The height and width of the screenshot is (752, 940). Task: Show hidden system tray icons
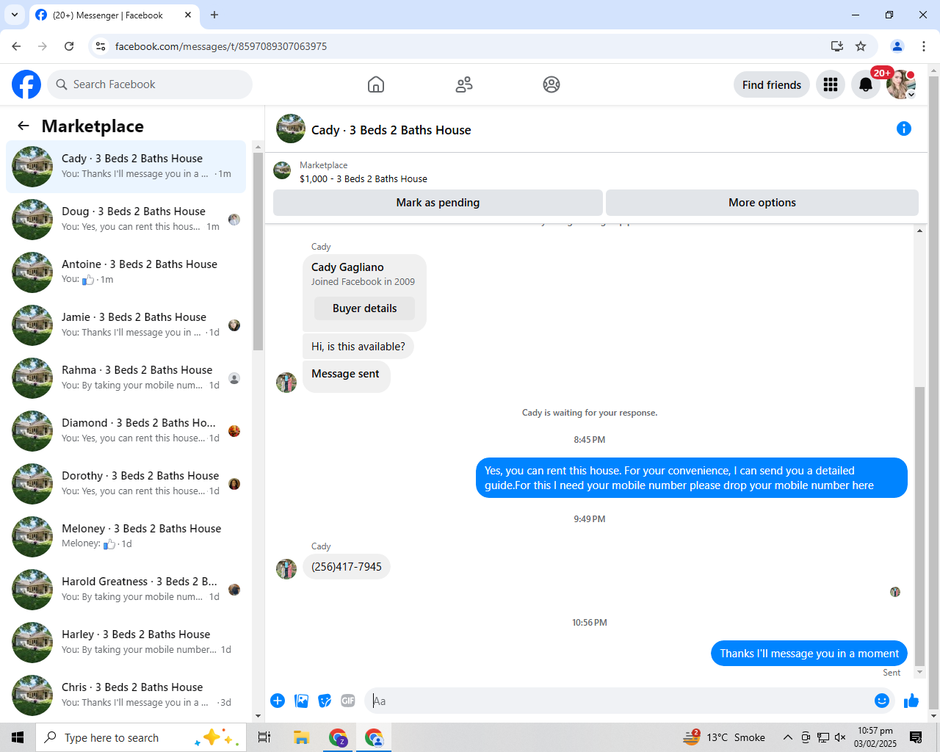click(787, 737)
